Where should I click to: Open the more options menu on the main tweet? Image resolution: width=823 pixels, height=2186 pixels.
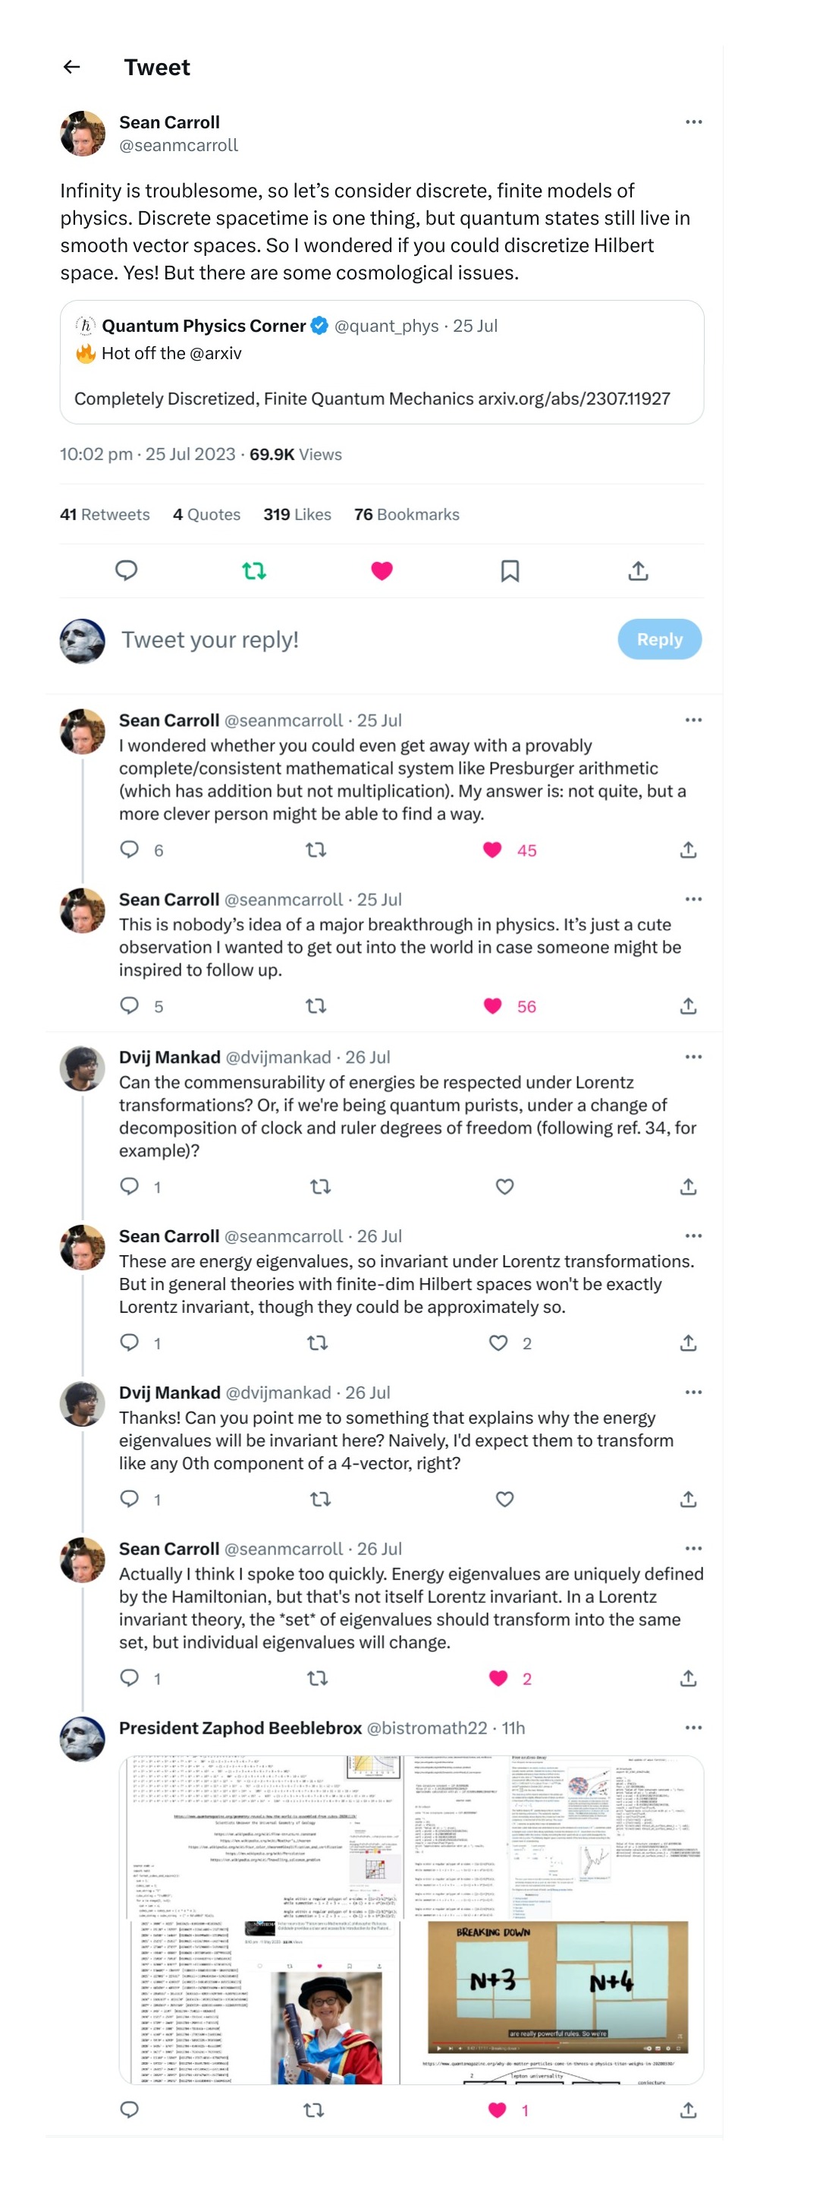pyautogui.click(x=693, y=122)
